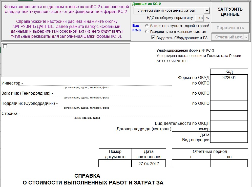This screenshot has height=187, width=252.
Task: Click the Отчетный период 'с' date cell
Action: (191, 163)
